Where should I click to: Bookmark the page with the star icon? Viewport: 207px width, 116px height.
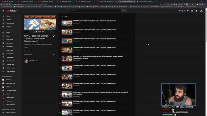tap(163, 4)
